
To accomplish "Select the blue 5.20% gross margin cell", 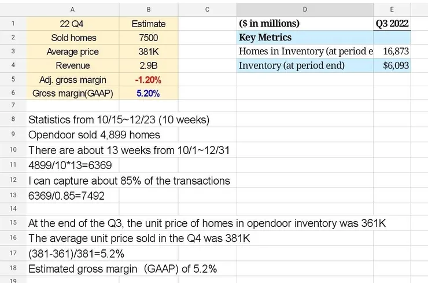I will (149, 93).
